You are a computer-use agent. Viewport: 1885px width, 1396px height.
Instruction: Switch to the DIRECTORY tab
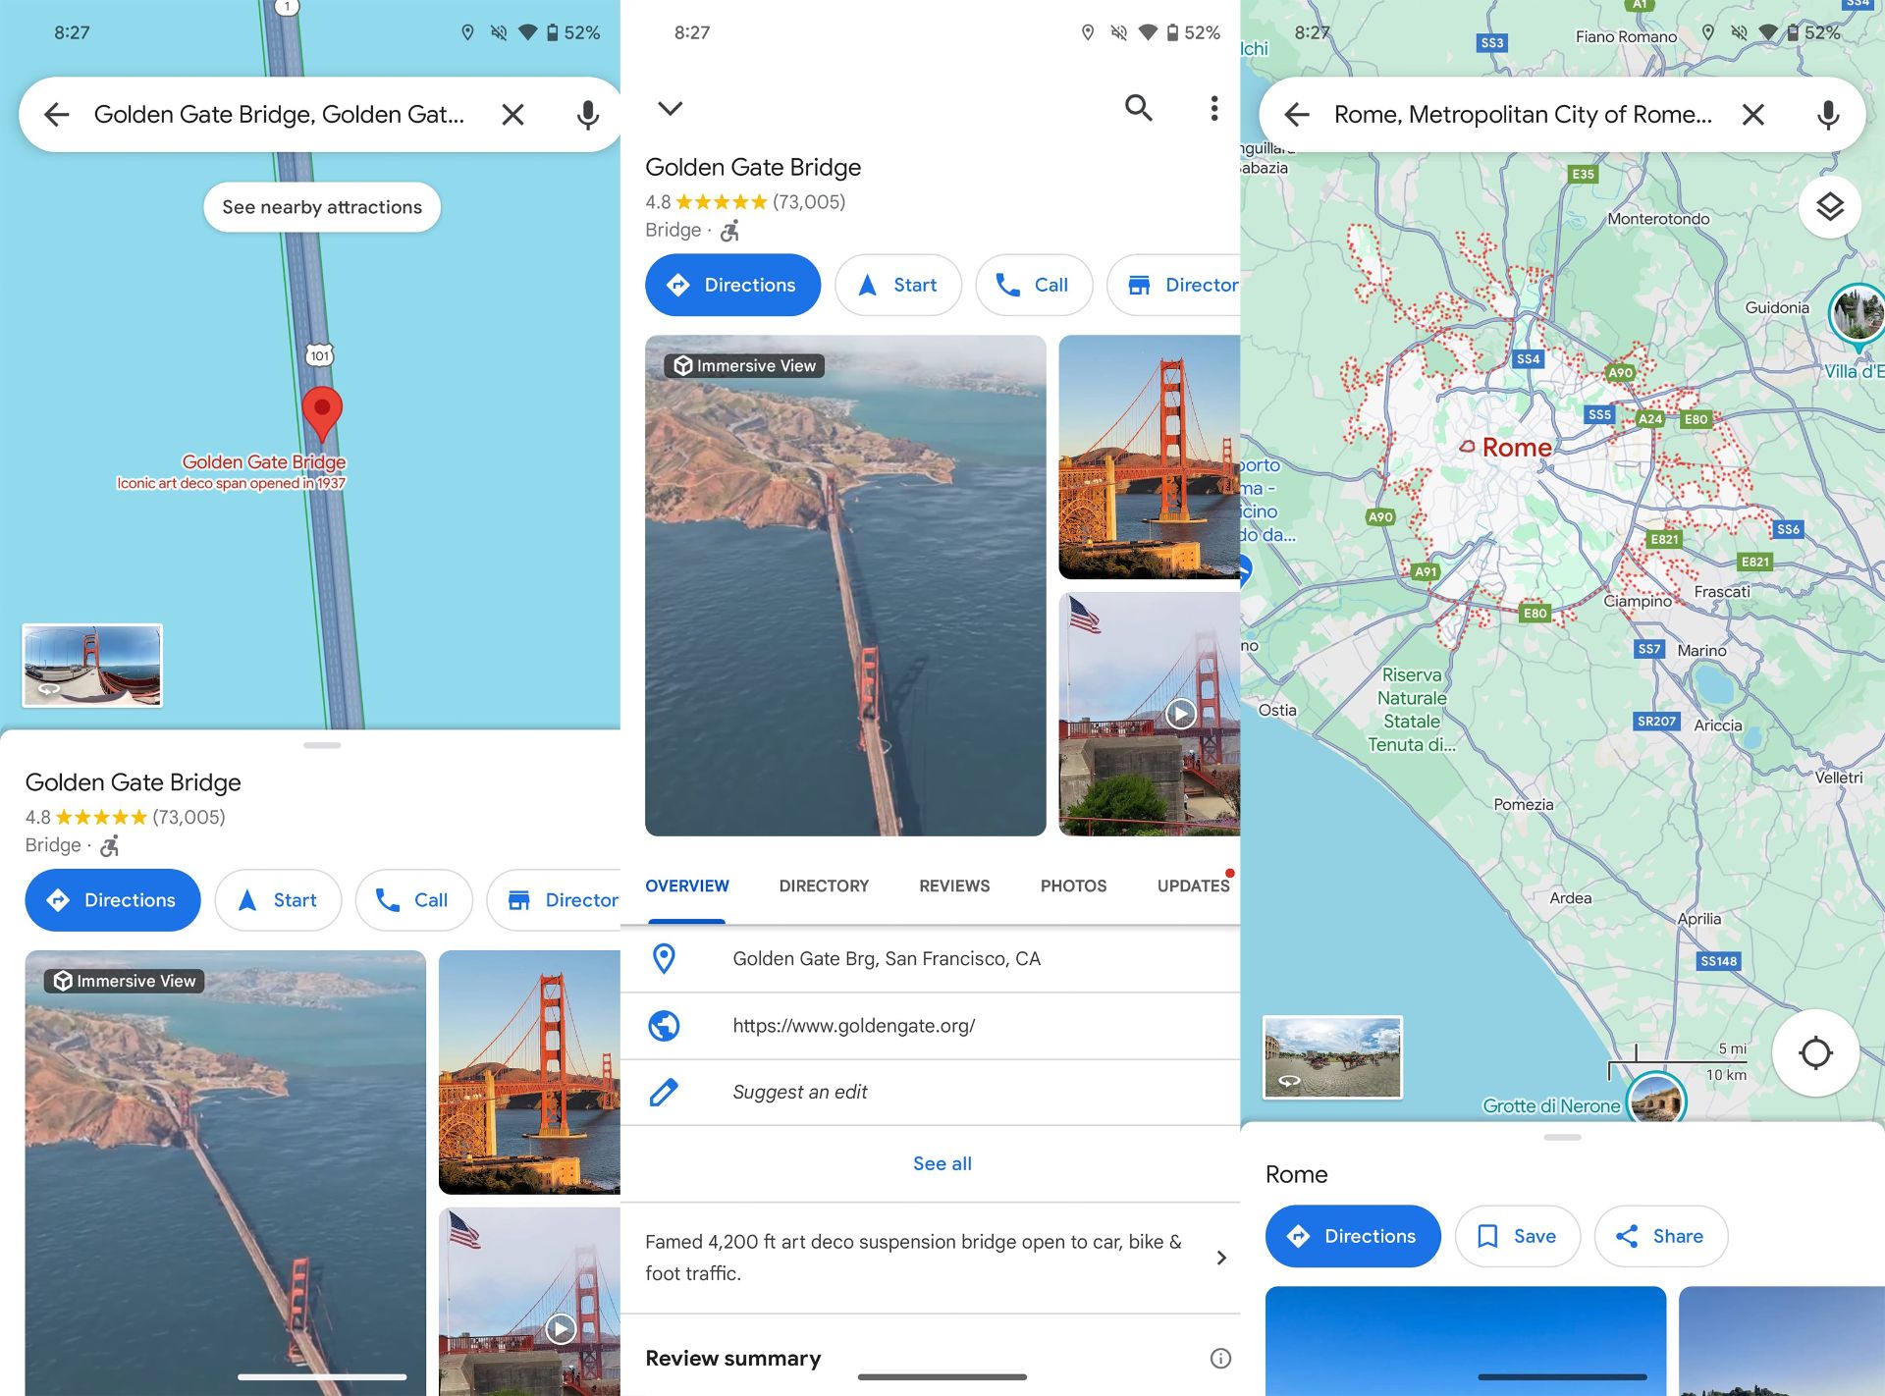point(824,886)
